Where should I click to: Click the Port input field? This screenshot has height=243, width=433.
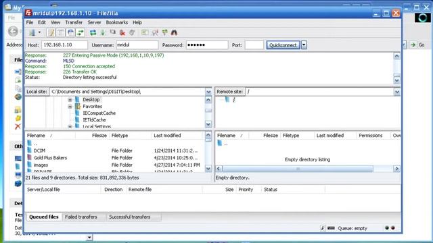[x=254, y=45]
